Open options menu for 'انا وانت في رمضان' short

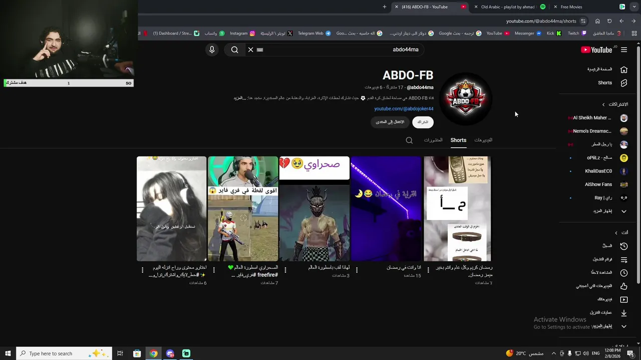357,270
